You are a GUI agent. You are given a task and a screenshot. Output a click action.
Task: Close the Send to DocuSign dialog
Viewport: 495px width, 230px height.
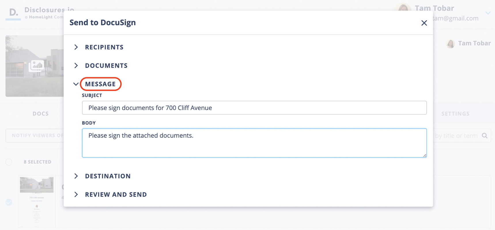(x=424, y=23)
